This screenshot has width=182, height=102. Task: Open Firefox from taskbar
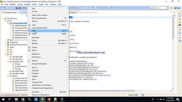[49, 99]
